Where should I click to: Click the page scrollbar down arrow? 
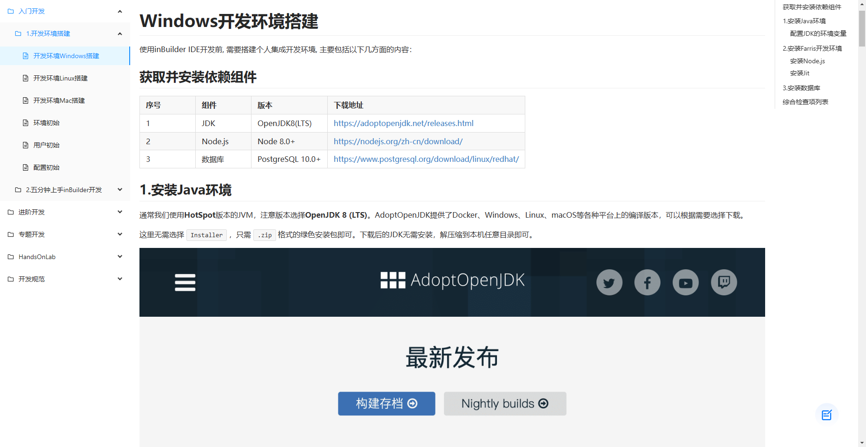[862, 443]
